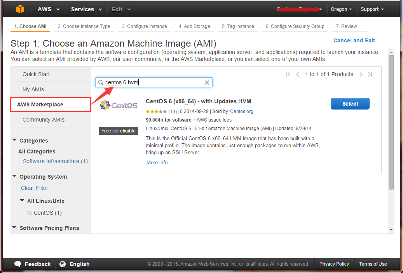Click the globe language icon
The height and width of the screenshot is (273, 403).
[63, 264]
